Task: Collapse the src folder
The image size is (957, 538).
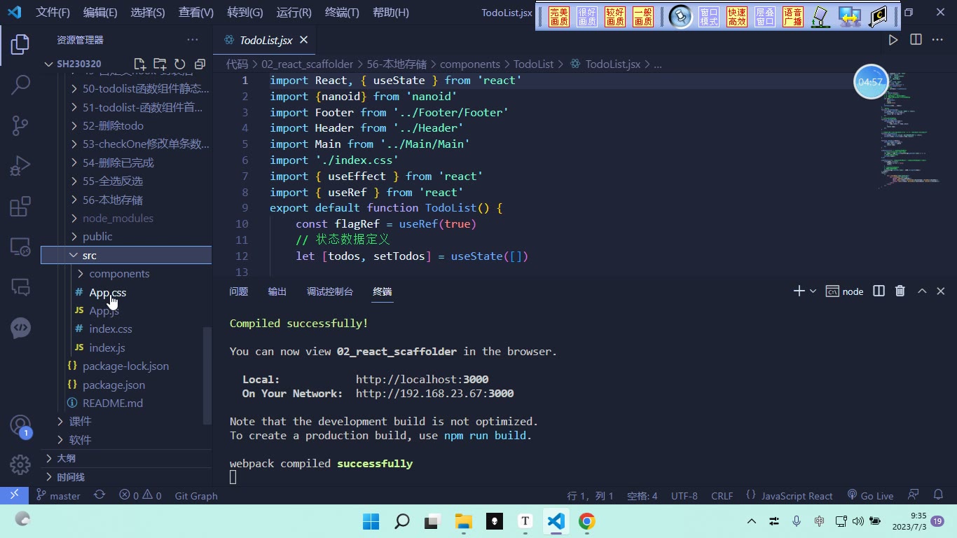Action: (126, 255)
